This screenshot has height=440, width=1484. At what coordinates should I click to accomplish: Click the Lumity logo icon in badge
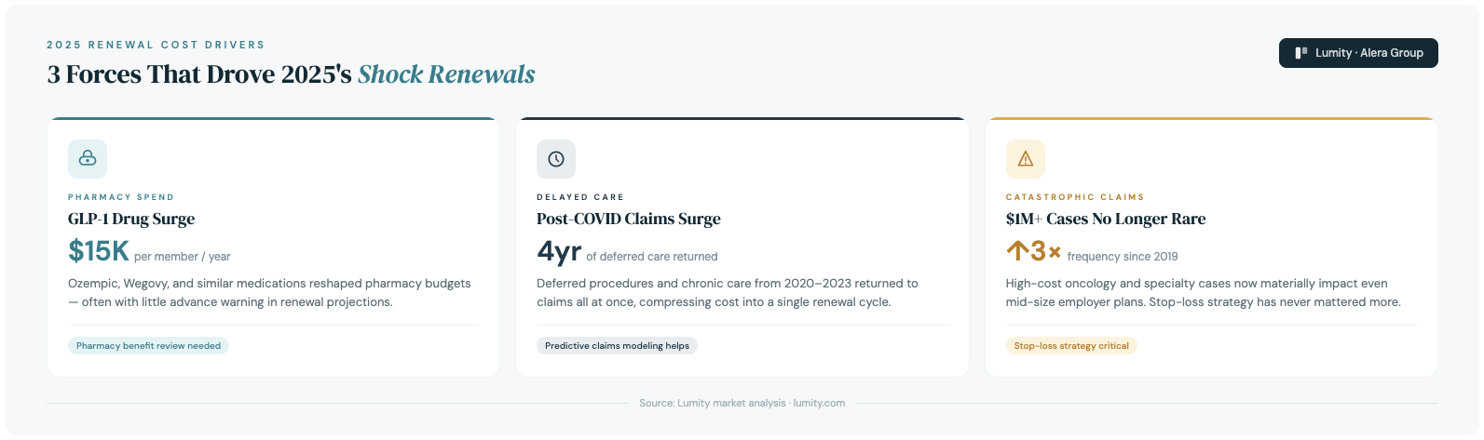click(x=1301, y=53)
